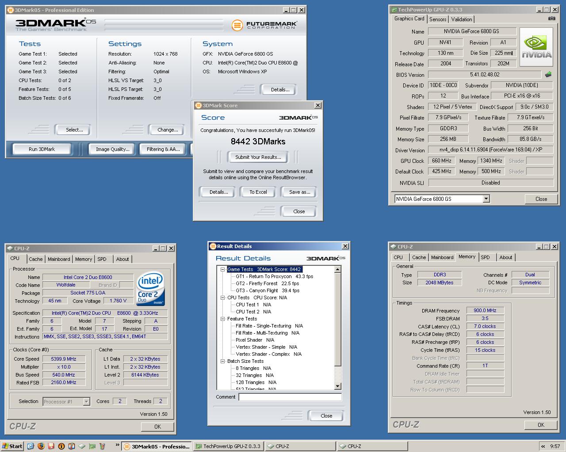This screenshot has width=566, height=452.
Task: Click the GPU-Z camera screenshot icon
Action: 551,19
